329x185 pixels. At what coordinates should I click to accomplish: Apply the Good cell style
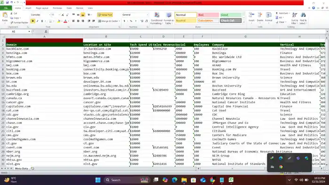[231, 15]
